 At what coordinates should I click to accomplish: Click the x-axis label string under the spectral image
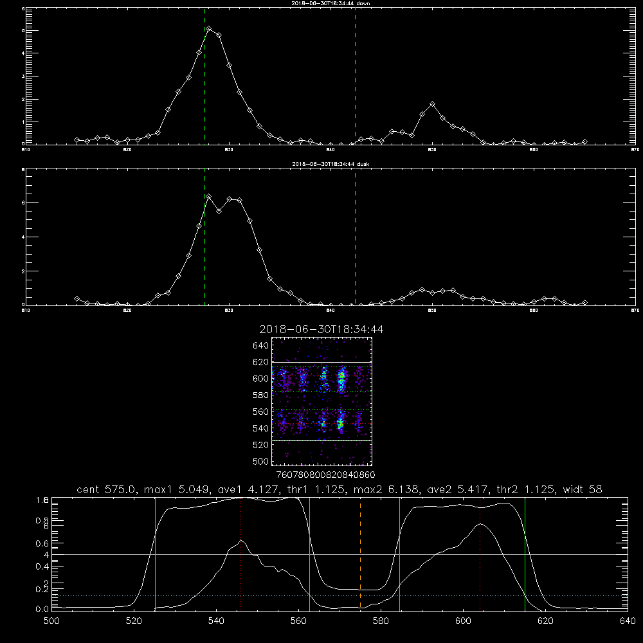click(325, 475)
